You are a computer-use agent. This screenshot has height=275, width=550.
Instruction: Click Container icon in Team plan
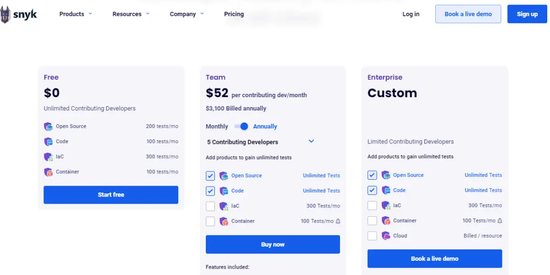224,221
